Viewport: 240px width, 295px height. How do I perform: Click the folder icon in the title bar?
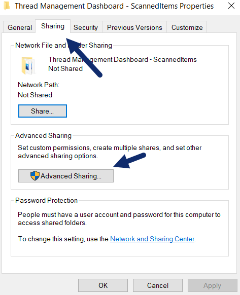tap(7, 6)
